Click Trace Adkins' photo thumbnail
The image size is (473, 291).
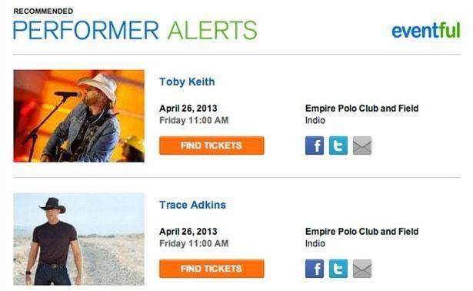78,239
